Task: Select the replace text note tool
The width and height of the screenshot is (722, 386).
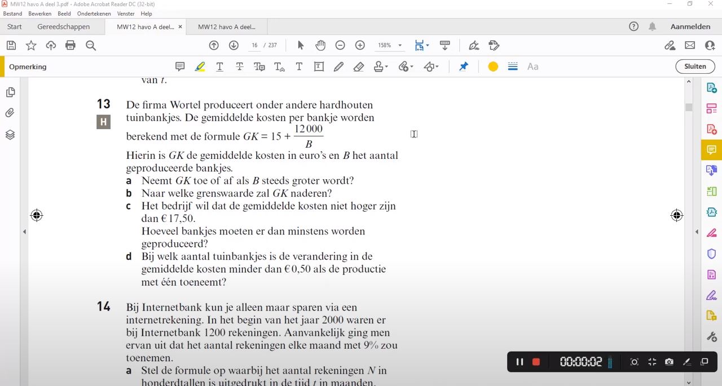Action: (259, 66)
